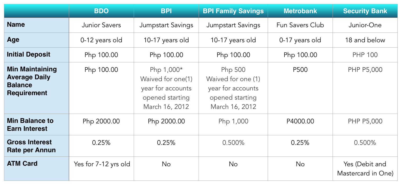The width and height of the screenshot is (403, 185).
Task: Click the Debit and Mastercard in One cell
Action: pyautogui.click(x=365, y=169)
